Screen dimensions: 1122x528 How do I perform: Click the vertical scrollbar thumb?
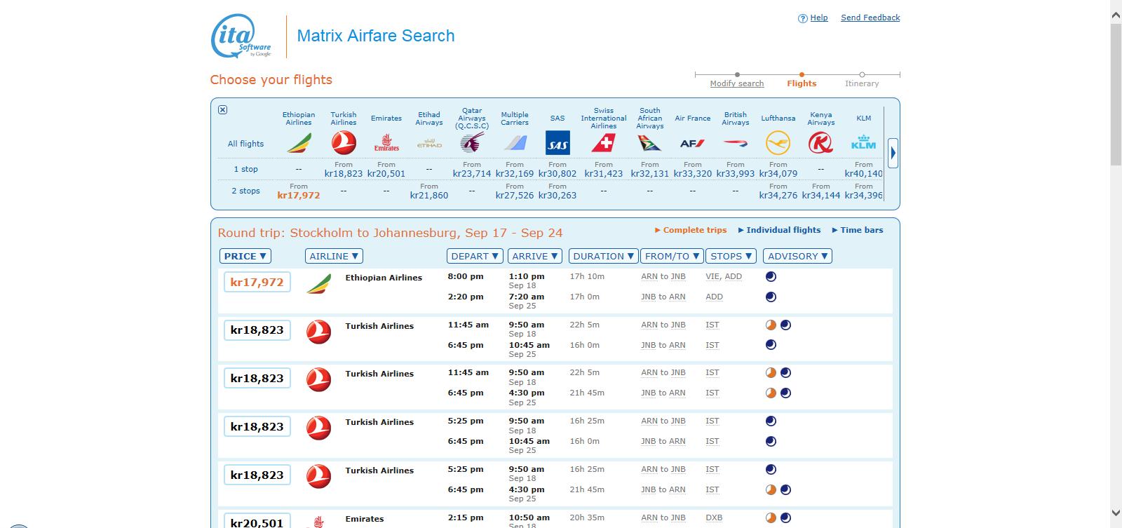1116,94
